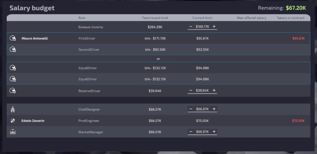Click the Team board limit column header
Viewport: 317px width, 154px height.
coord(155,18)
